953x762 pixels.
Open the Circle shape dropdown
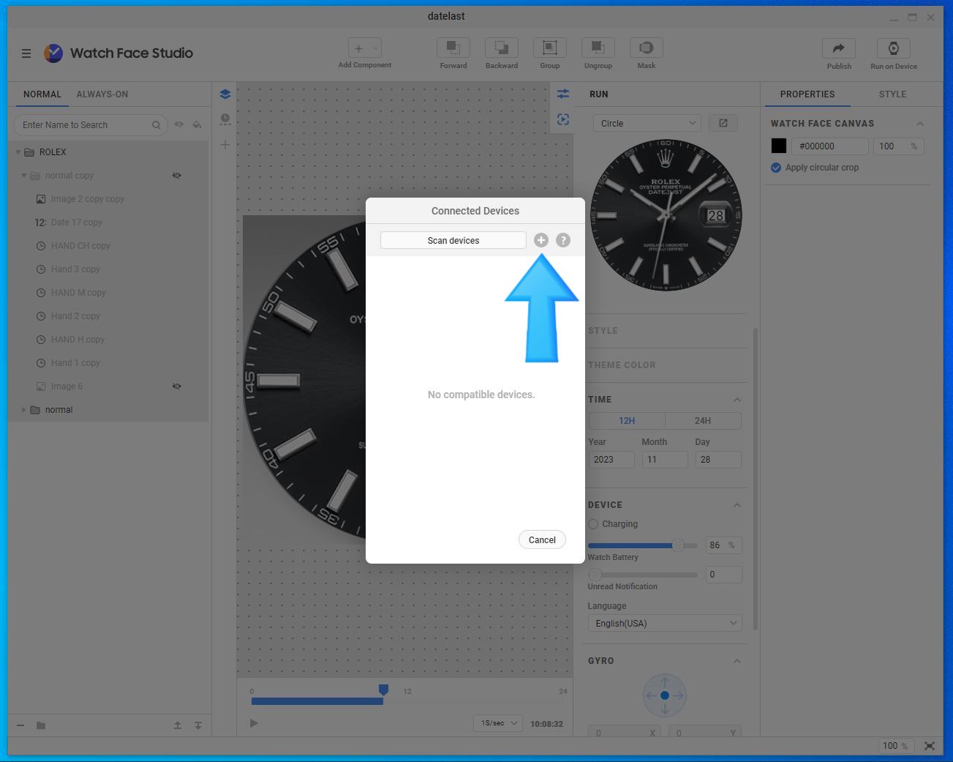pos(647,123)
